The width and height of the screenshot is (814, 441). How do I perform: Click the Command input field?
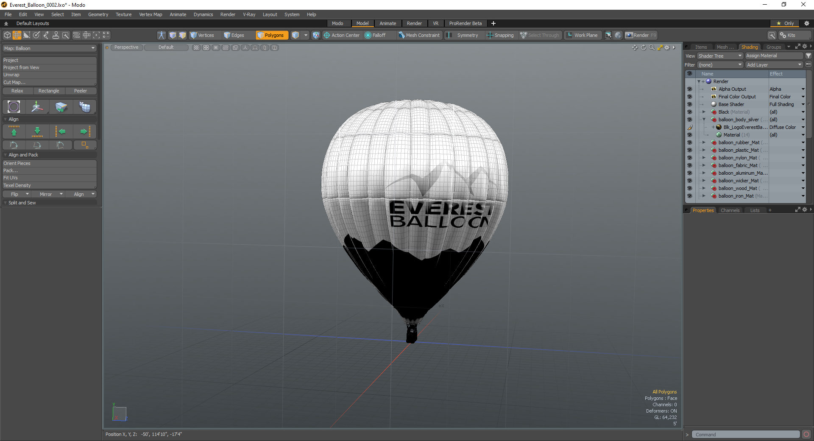click(746, 435)
